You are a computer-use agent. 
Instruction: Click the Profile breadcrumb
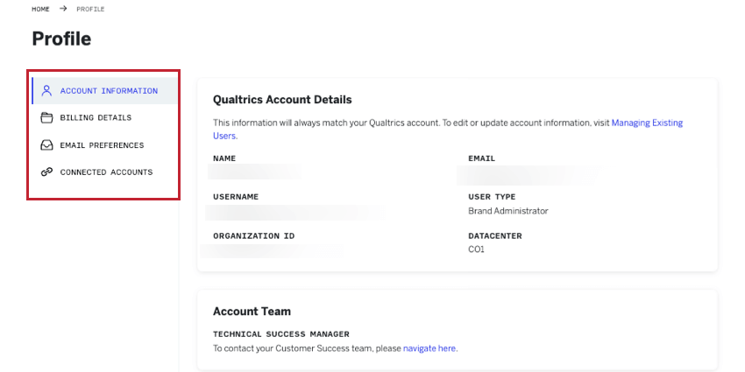90,9
